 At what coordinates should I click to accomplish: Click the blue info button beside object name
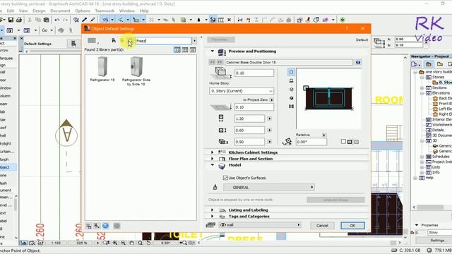pyautogui.click(x=358, y=62)
